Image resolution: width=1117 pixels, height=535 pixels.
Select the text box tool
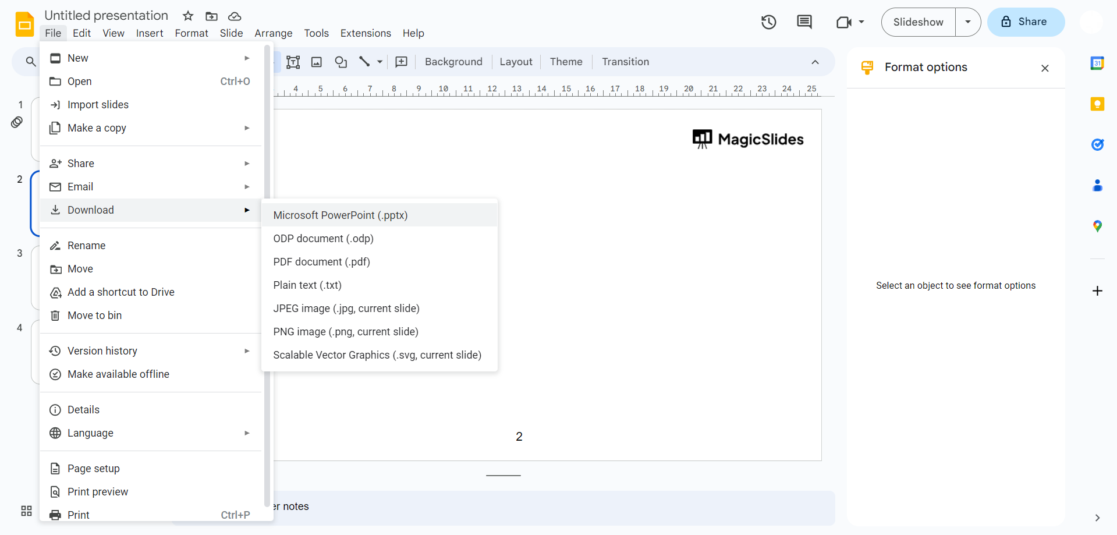tap(293, 62)
